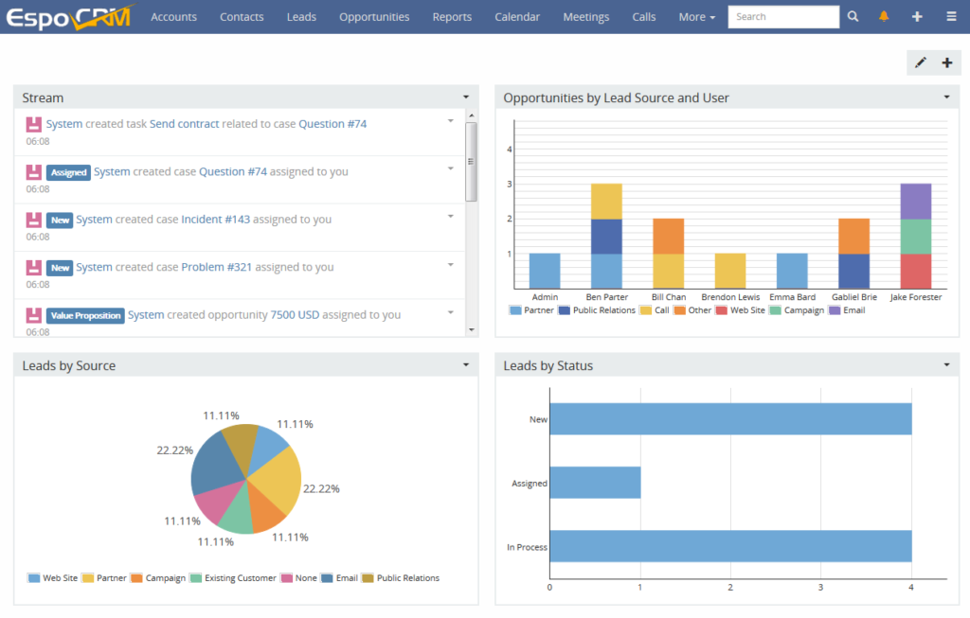Click the Stream dashlet title
Screen dimensions: 970x618
[43, 97]
